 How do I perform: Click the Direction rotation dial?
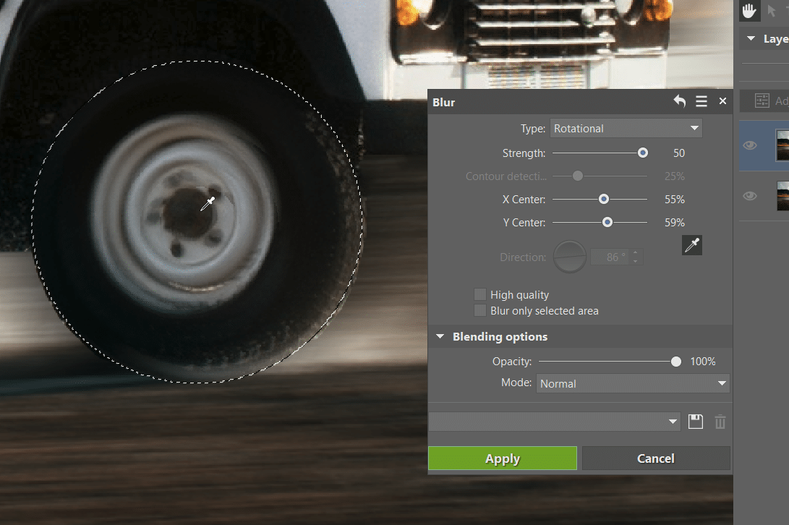tap(569, 257)
